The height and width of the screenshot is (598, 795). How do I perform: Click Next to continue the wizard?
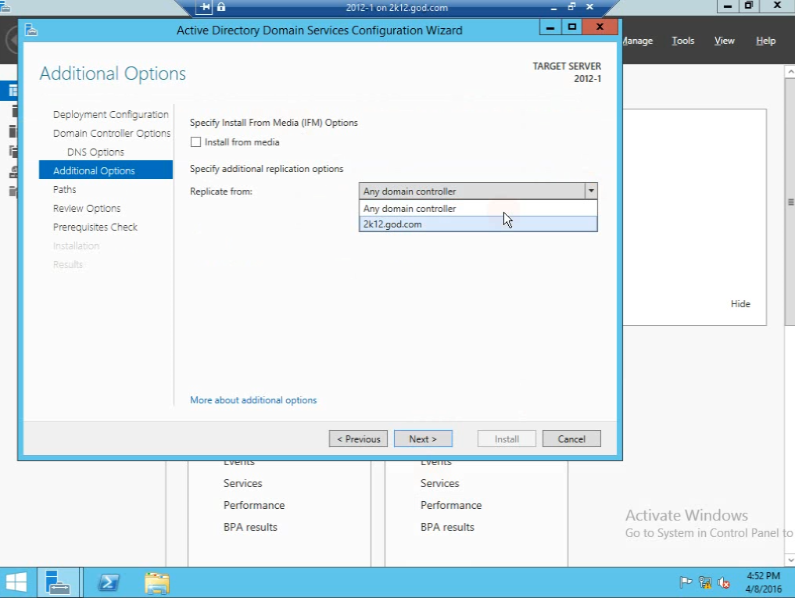pos(423,439)
